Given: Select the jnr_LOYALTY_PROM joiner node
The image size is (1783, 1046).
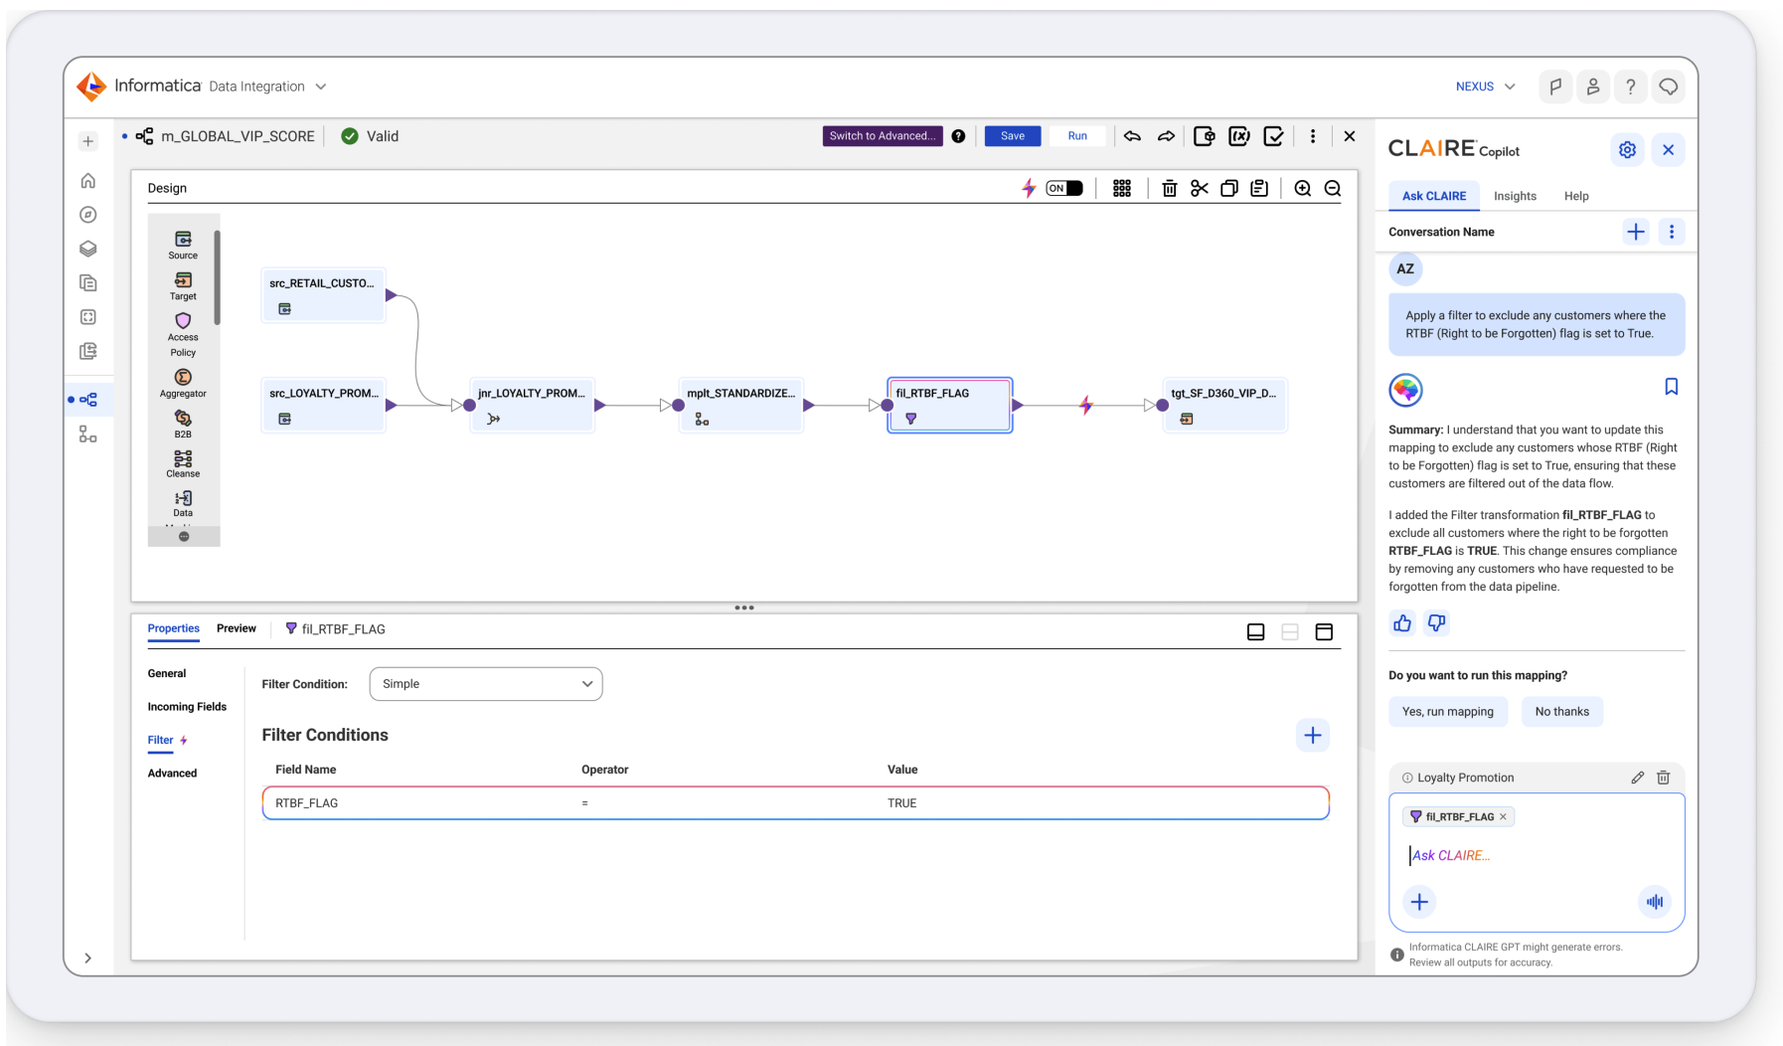Looking at the screenshot, I should (x=532, y=405).
